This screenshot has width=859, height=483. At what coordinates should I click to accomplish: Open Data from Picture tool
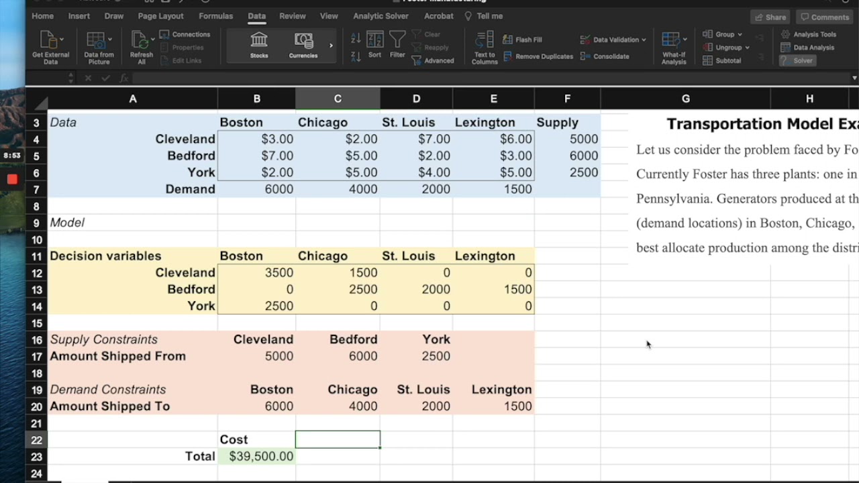pos(96,40)
